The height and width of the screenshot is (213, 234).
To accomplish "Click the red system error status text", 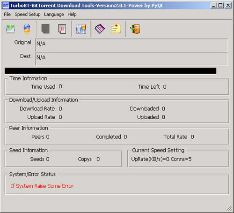I will (x=42, y=186).
